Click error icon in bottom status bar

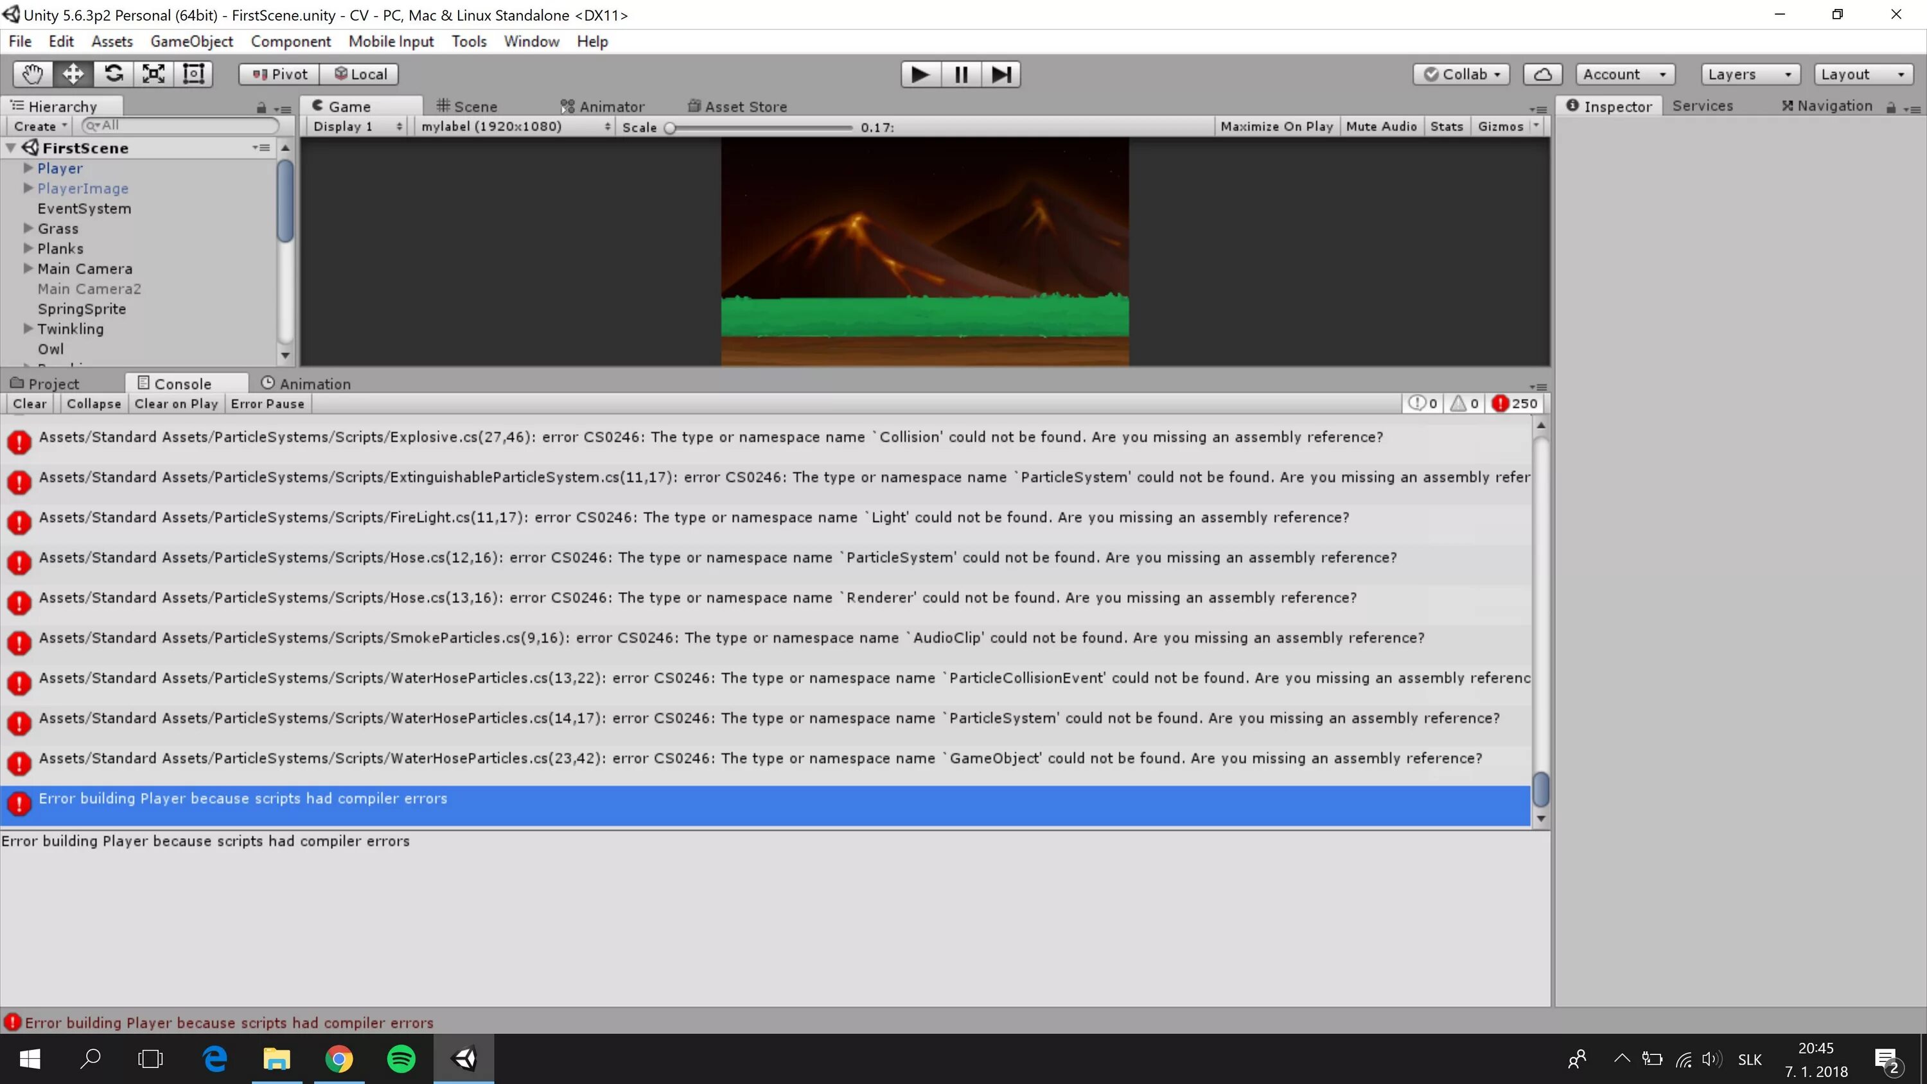click(13, 1022)
